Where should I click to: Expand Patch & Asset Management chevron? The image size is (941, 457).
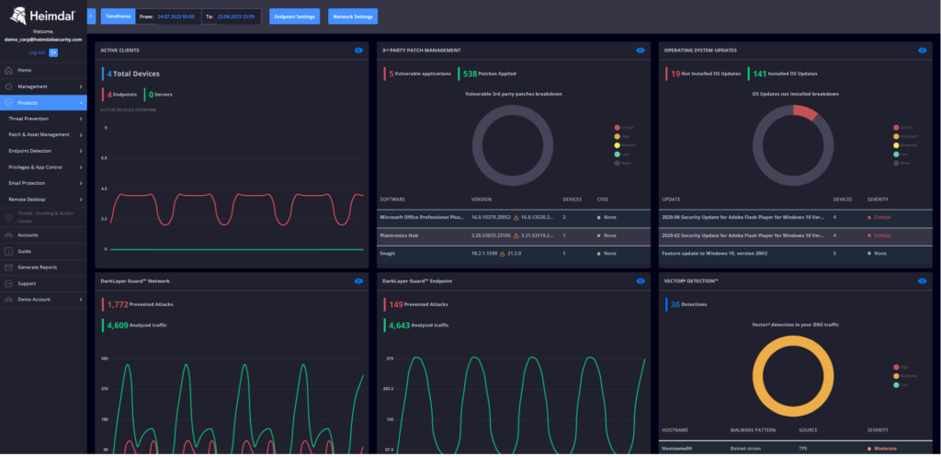(x=81, y=134)
